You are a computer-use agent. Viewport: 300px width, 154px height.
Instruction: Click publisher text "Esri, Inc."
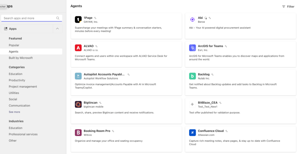point(203,50)
